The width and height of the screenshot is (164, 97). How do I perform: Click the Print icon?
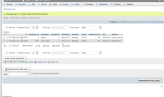(5, 62)
